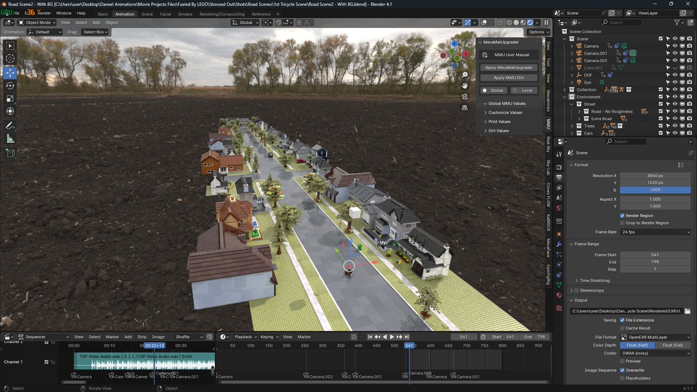Hide the Sun object with eye icon
Viewport: 697px width, 392px height.
click(x=675, y=82)
